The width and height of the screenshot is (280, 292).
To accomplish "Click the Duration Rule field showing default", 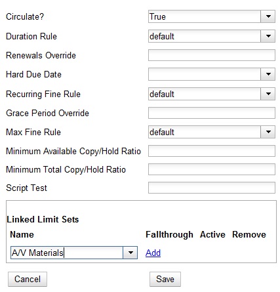I will click(x=205, y=36).
